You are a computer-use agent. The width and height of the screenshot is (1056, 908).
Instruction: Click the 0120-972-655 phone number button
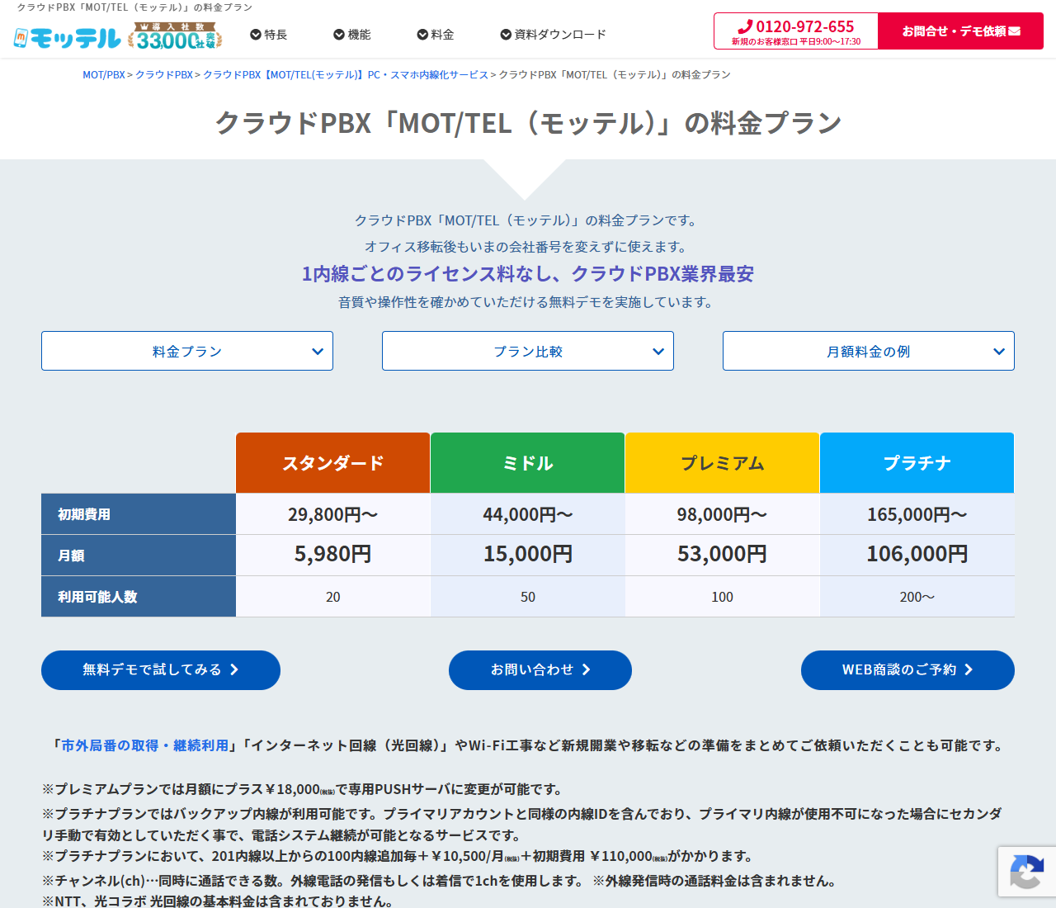coord(796,31)
